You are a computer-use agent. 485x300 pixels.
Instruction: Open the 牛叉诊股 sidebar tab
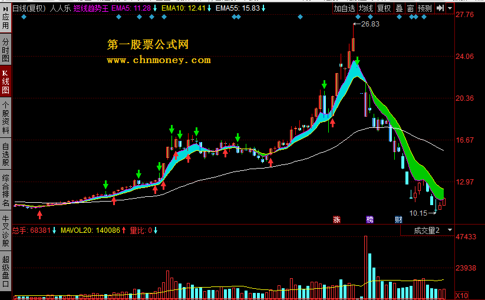pos(5,231)
